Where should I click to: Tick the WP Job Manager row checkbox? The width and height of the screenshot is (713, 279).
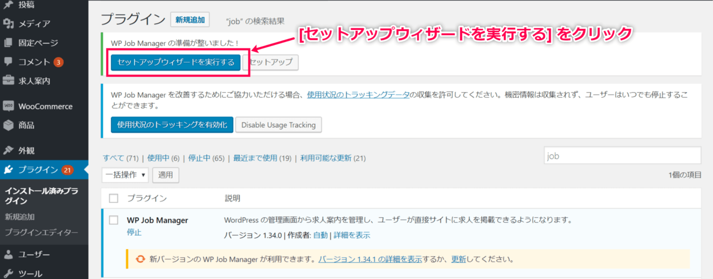click(x=114, y=220)
